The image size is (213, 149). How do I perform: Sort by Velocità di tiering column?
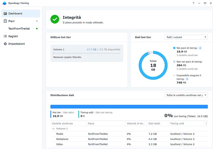(x=136, y=123)
